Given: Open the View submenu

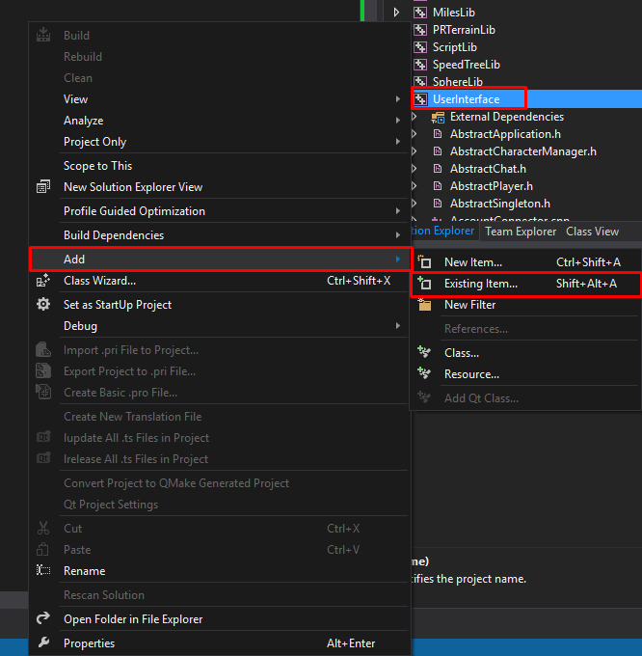Looking at the screenshot, I should click(220, 99).
